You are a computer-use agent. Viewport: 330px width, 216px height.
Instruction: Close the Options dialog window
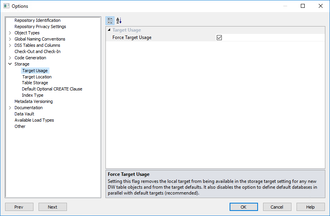click(320, 6)
